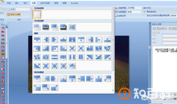The image size is (177, 104).
Task: Select the newsflash rotating slide transition
Action: 72,66
